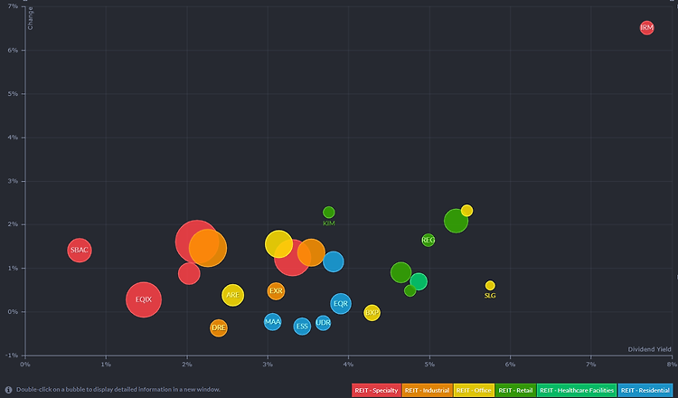
Task: Select the UDR blue bubble
Action: pos(323,323)
